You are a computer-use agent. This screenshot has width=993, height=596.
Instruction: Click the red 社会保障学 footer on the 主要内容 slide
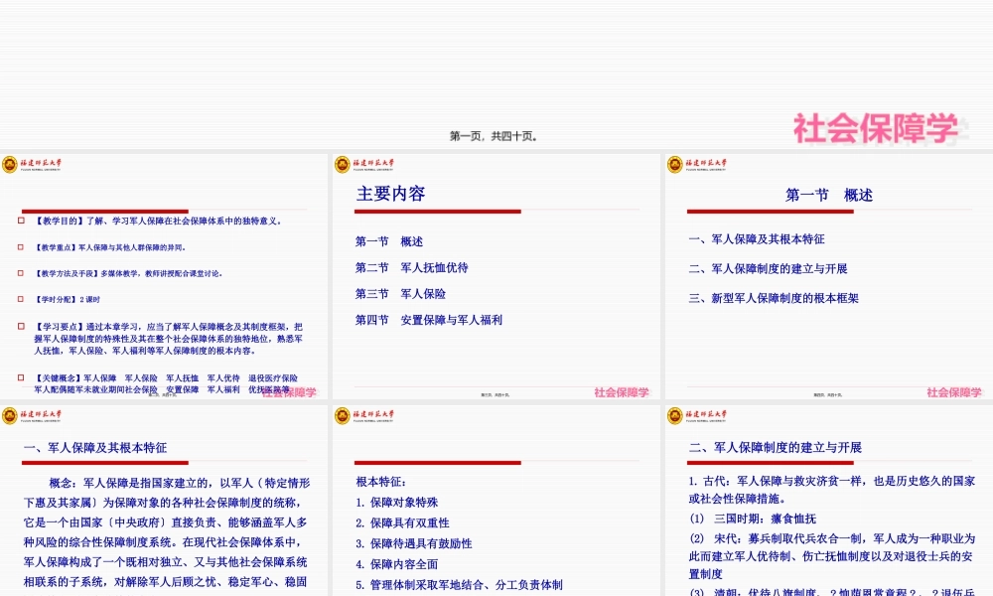pos(622,391)
